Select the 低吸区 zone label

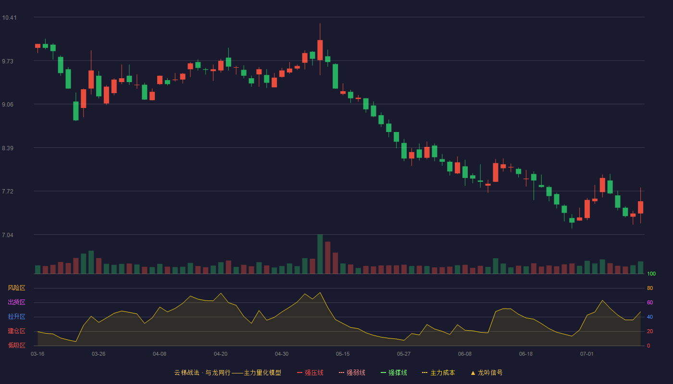[x=16, y=345]
